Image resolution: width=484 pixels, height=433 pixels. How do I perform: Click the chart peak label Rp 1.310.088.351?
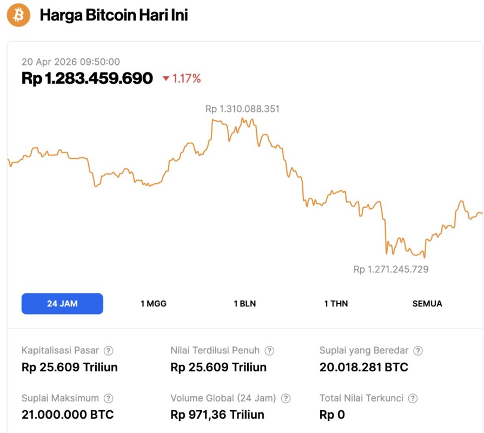[x=242, y=109]
